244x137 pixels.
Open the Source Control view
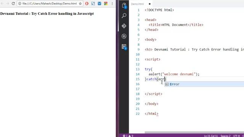[x=124, y=26]
